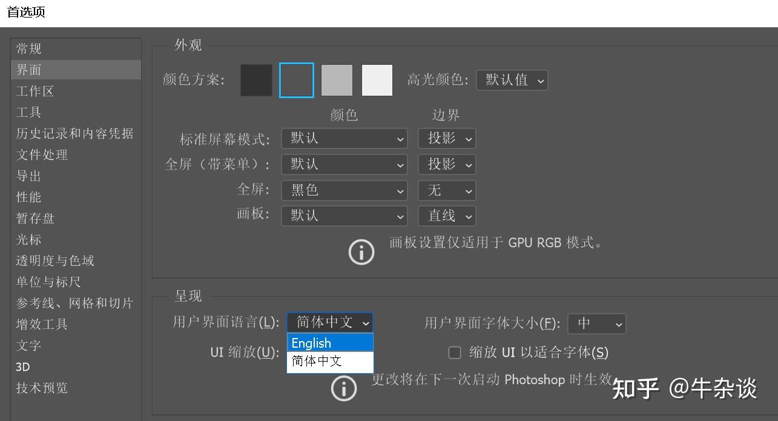Click the info icon near the restart notice
The height and width of the screenshot is (421, 778).
(344, 388)
